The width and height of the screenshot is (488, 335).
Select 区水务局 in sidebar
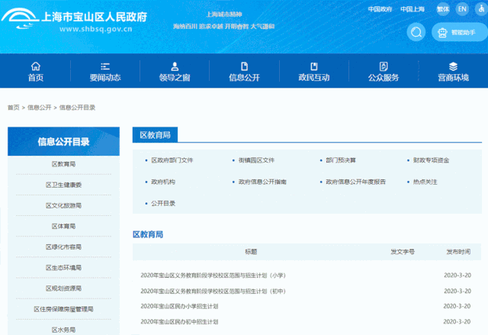(x=63, y=330)
